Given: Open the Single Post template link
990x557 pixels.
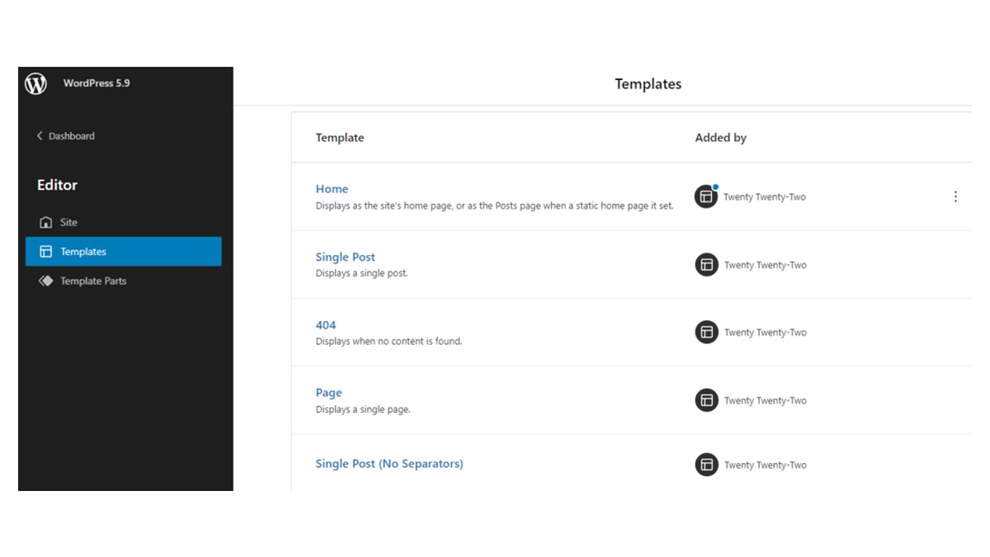Looking at the screenshot, I should point(345,257).
